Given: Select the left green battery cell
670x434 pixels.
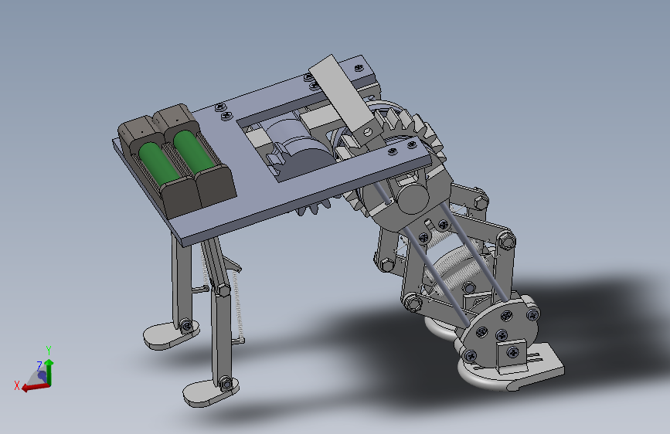Looking at the screenshot, I should click(158, 164).
